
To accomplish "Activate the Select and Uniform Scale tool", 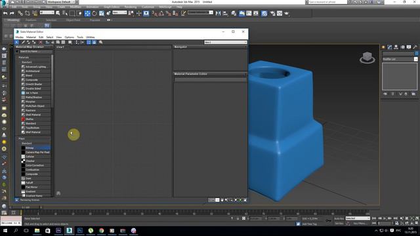I will (102, 13).
